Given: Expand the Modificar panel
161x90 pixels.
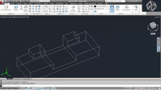Looking at the screenshot, I should 61,14.
